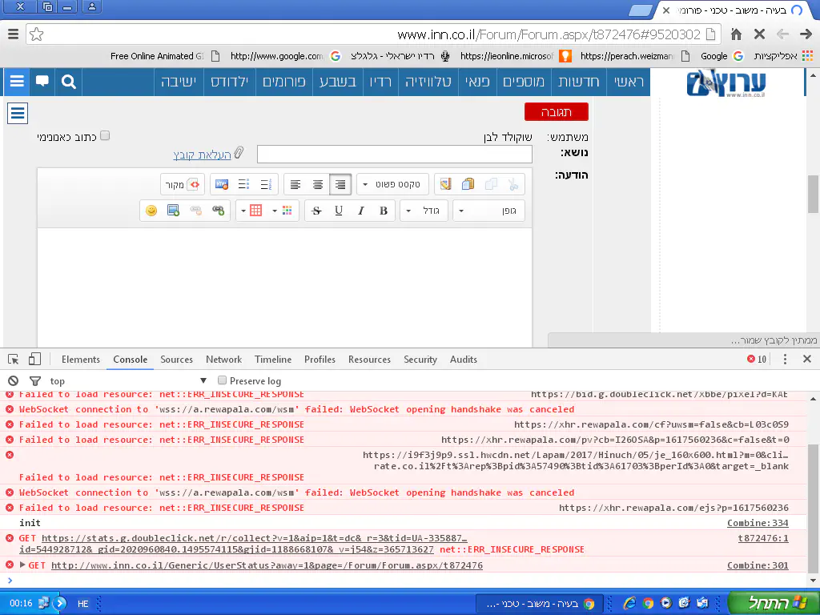The width and height of the screenshot is (820, 615).
Task: Click the Bold formatting button
Action: click(384, 211)
